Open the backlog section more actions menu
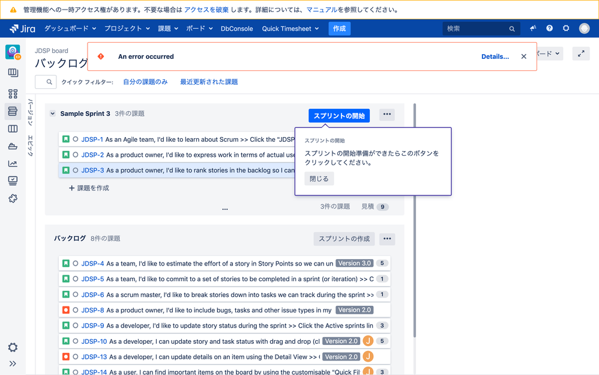 (x=387, y=239)
